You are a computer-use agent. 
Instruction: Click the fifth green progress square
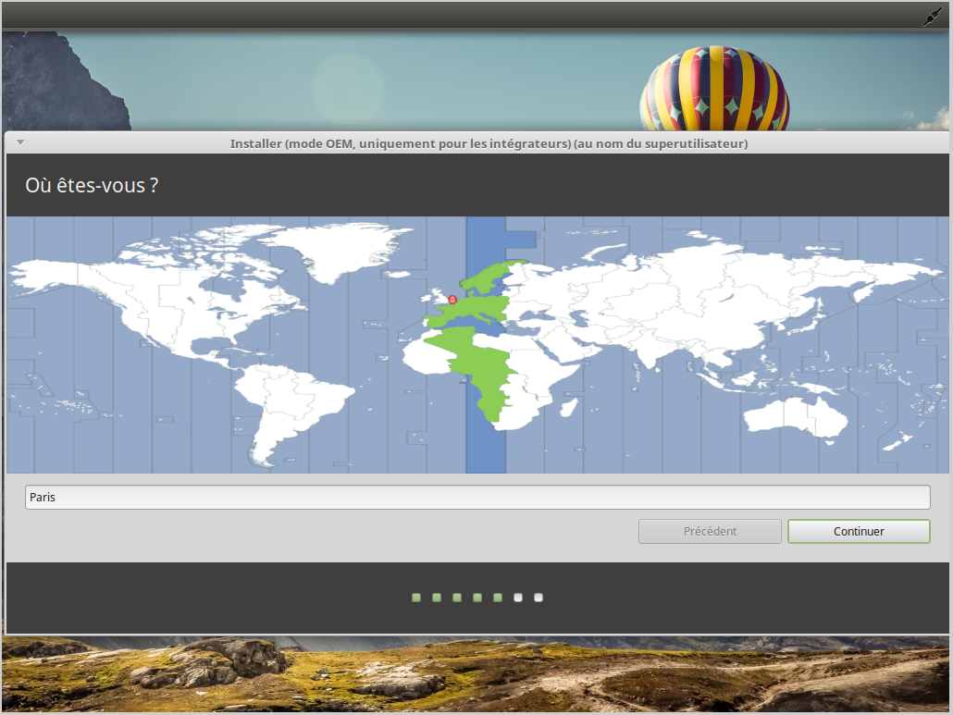click(498, 598)
